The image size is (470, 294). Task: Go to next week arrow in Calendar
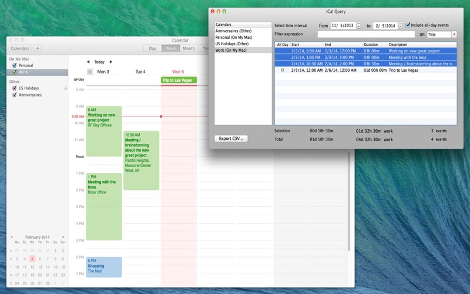111,62
